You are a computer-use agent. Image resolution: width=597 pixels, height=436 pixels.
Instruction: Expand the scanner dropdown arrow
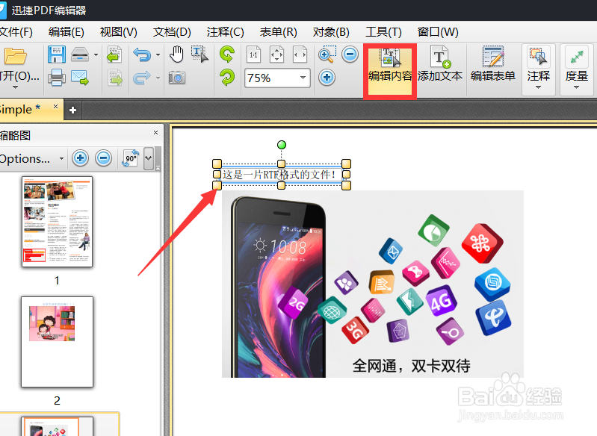click(96, 54)
